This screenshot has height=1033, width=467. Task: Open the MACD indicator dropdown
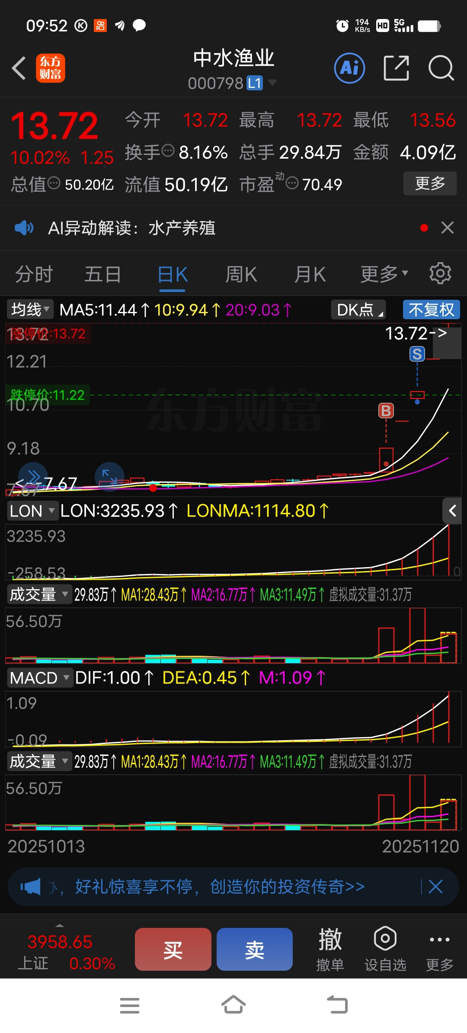point(39,678)
